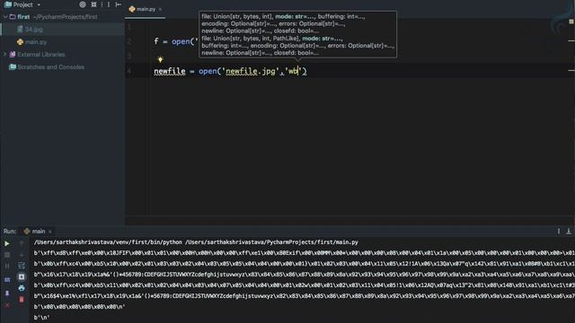Select the 34.jpg file
Image resolution: width=575 pixels, height=323 pixels.
33,30
